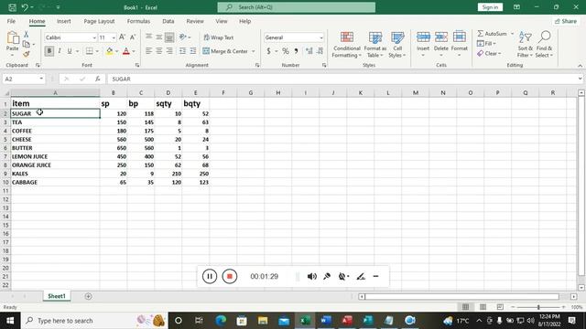Click the Name Box showing A2
586x329 pixels.
(x=24, y=80)
